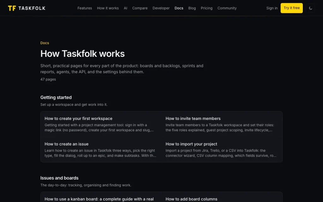Viewport: 323px width, 202px height.
Task: Open the Community nav link
Action: 227,8
